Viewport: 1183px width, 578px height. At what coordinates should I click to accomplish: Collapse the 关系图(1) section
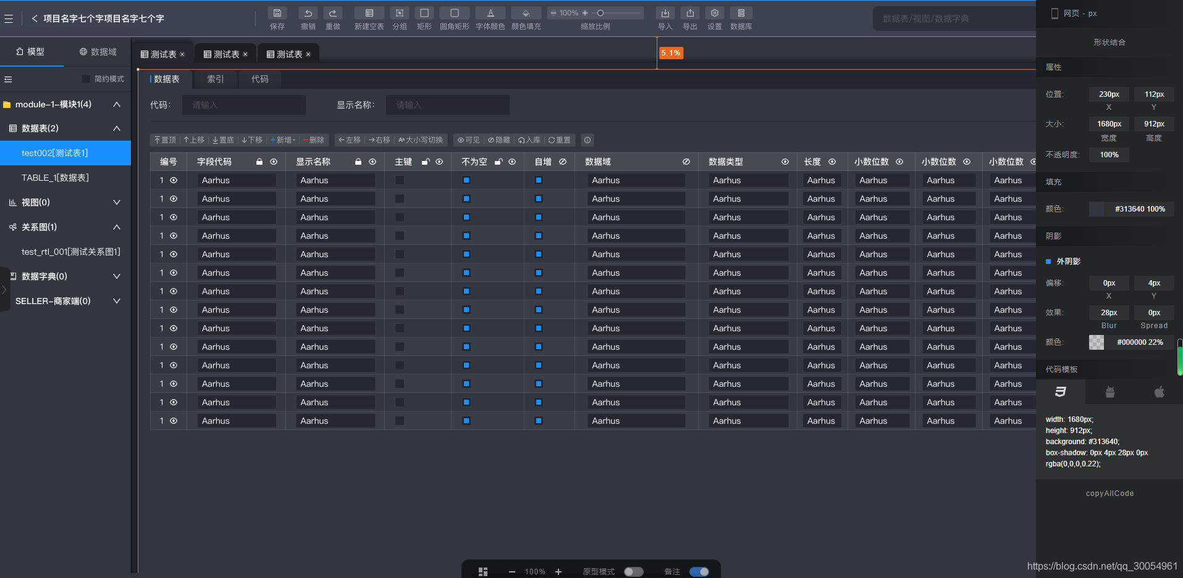(116, 227)
